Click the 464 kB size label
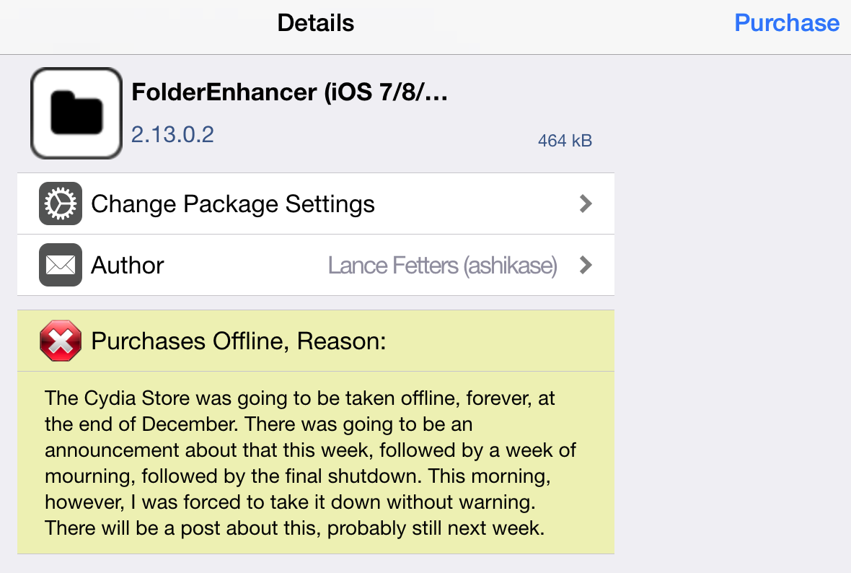The height and width of the screenshot is (573, 851). coord(565,141)
